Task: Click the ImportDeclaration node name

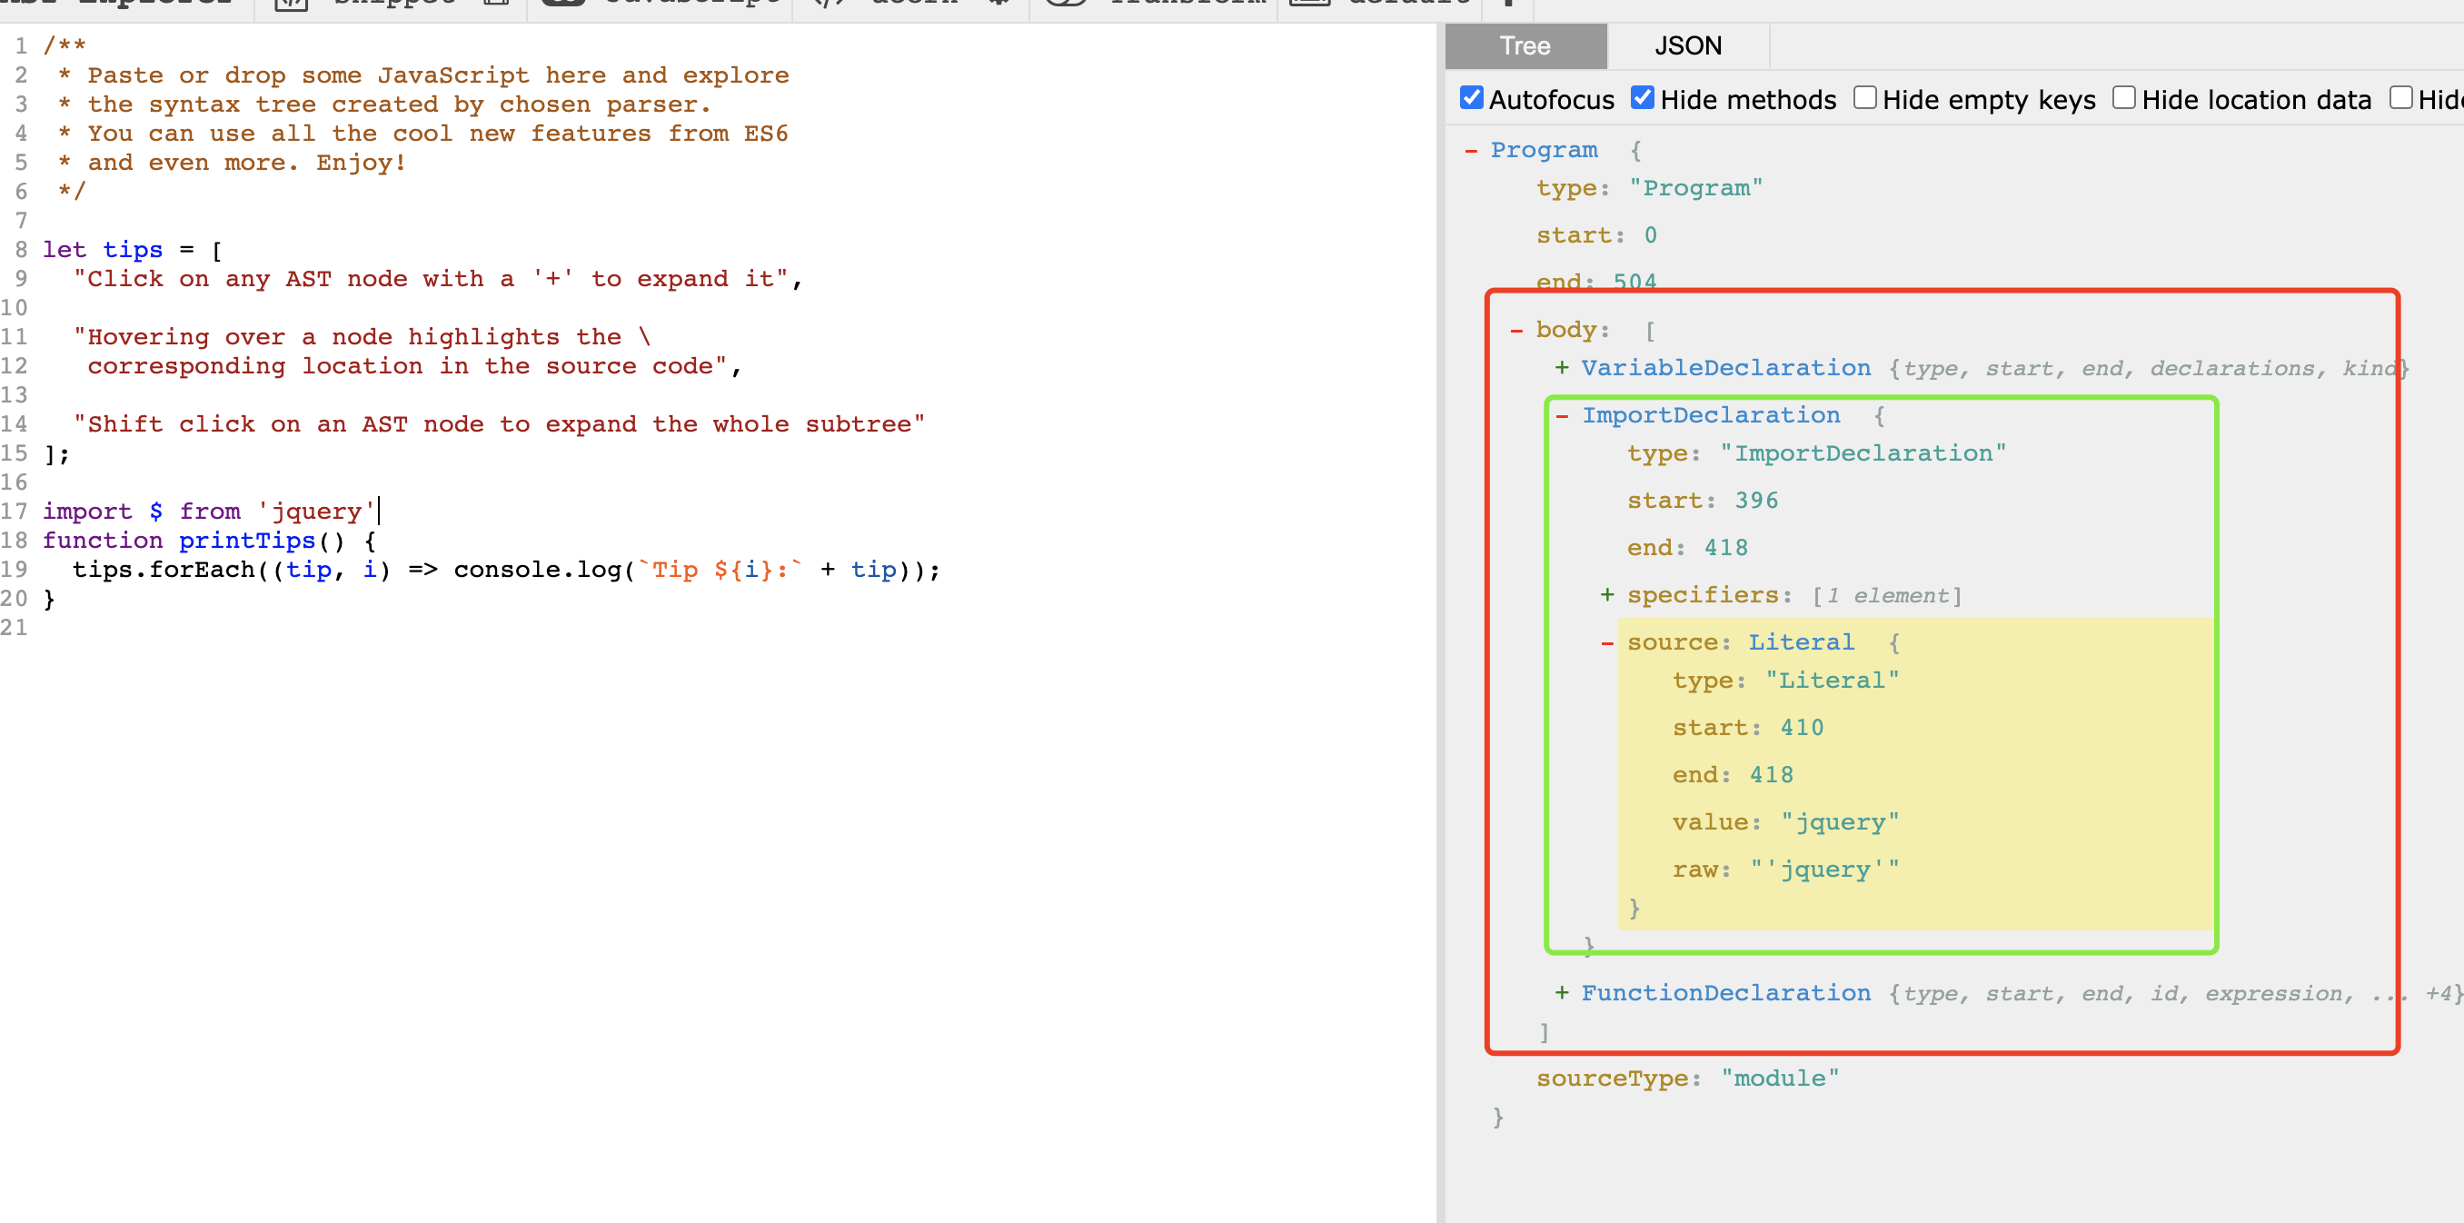Action: (1710, 415)
